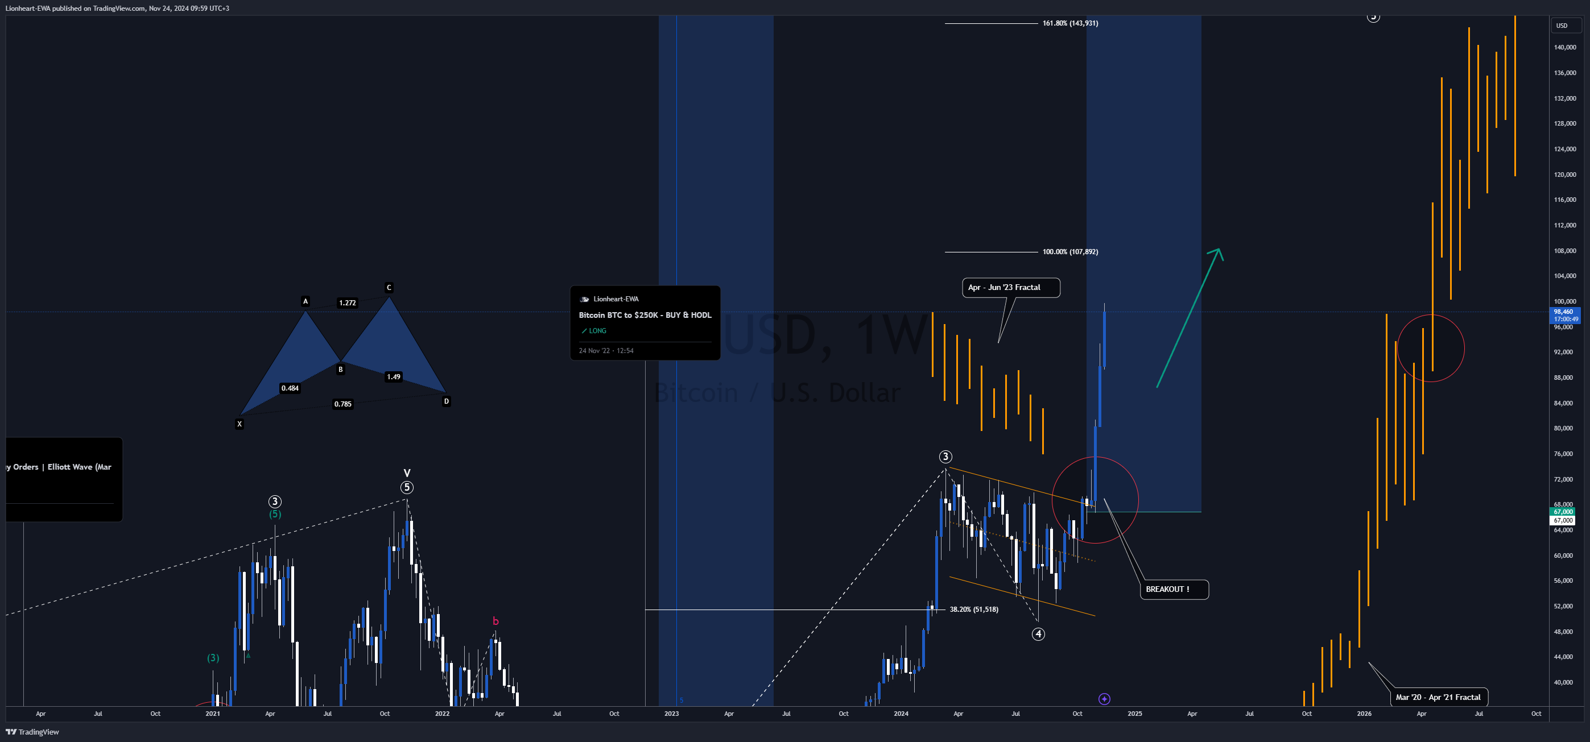Click the 0.484 ratio label on harmonic pattern
This screenshot has height=742, width=1590.
pos(290,388)
